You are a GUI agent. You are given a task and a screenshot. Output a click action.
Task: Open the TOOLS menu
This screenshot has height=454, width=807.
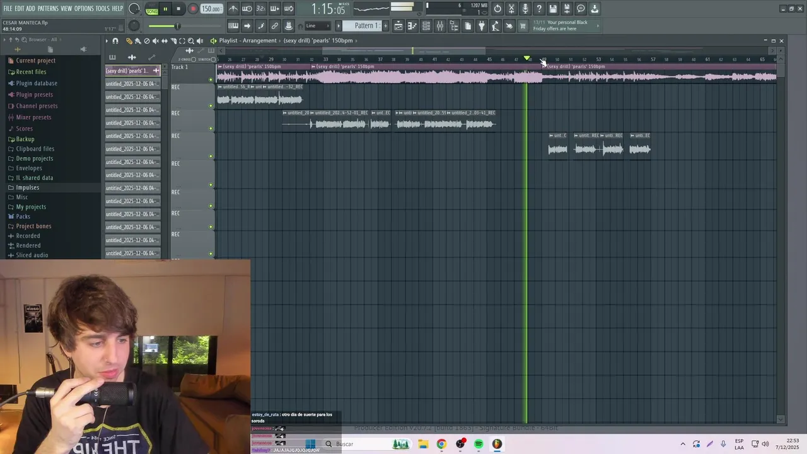[x=102, y=9]
